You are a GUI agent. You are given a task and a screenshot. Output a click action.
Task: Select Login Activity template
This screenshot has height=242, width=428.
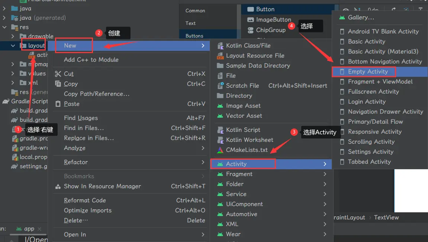(367, 102)
